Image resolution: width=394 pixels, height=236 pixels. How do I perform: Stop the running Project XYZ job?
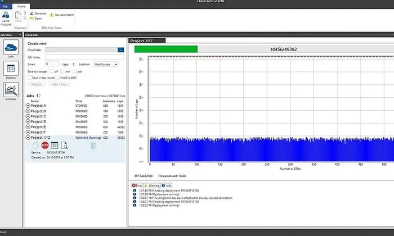(x=45, y=146)
